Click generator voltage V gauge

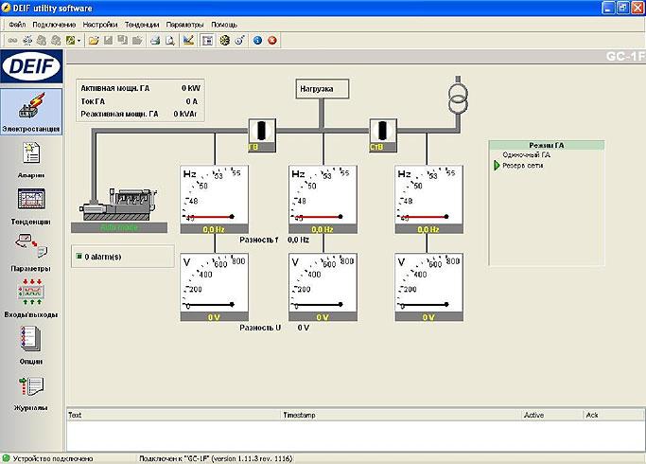pos(215,288)
